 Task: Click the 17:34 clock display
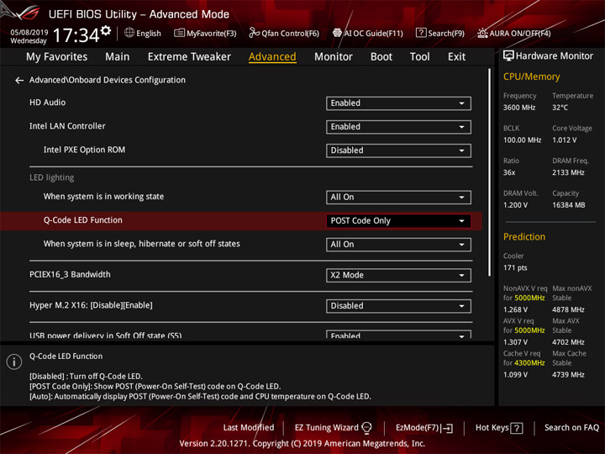coord(76,35)
